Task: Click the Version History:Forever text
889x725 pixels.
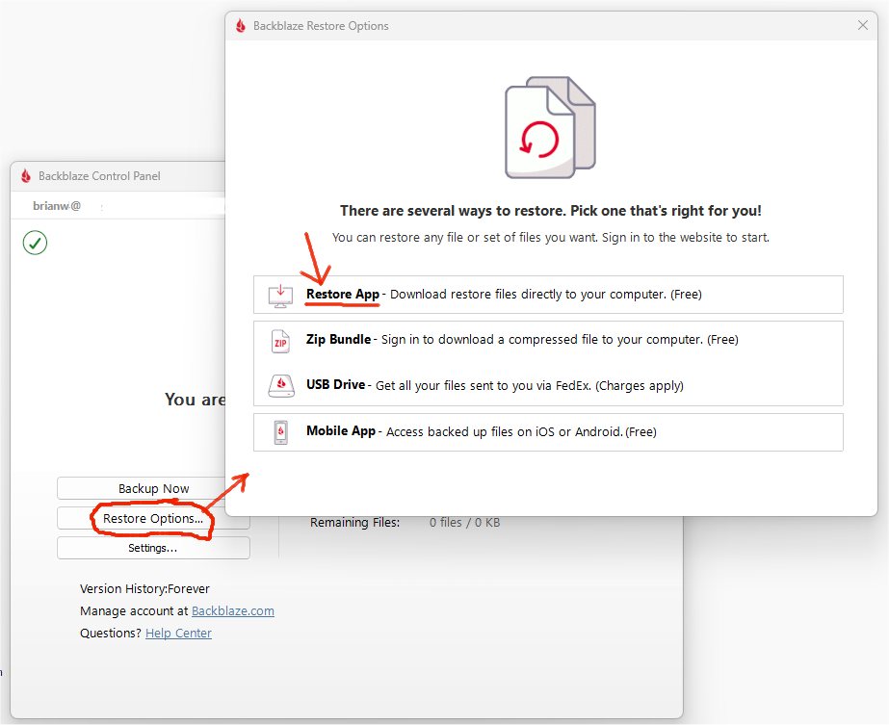Action: click(144, 588)
